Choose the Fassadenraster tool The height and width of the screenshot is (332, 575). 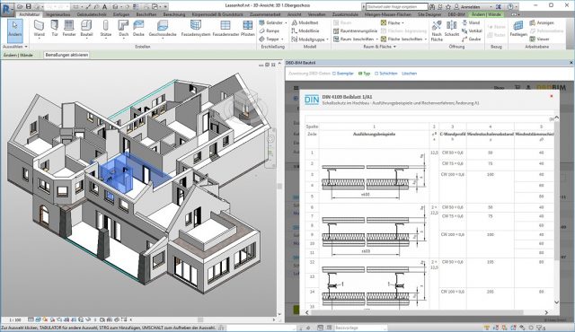[x=226, y=29]
